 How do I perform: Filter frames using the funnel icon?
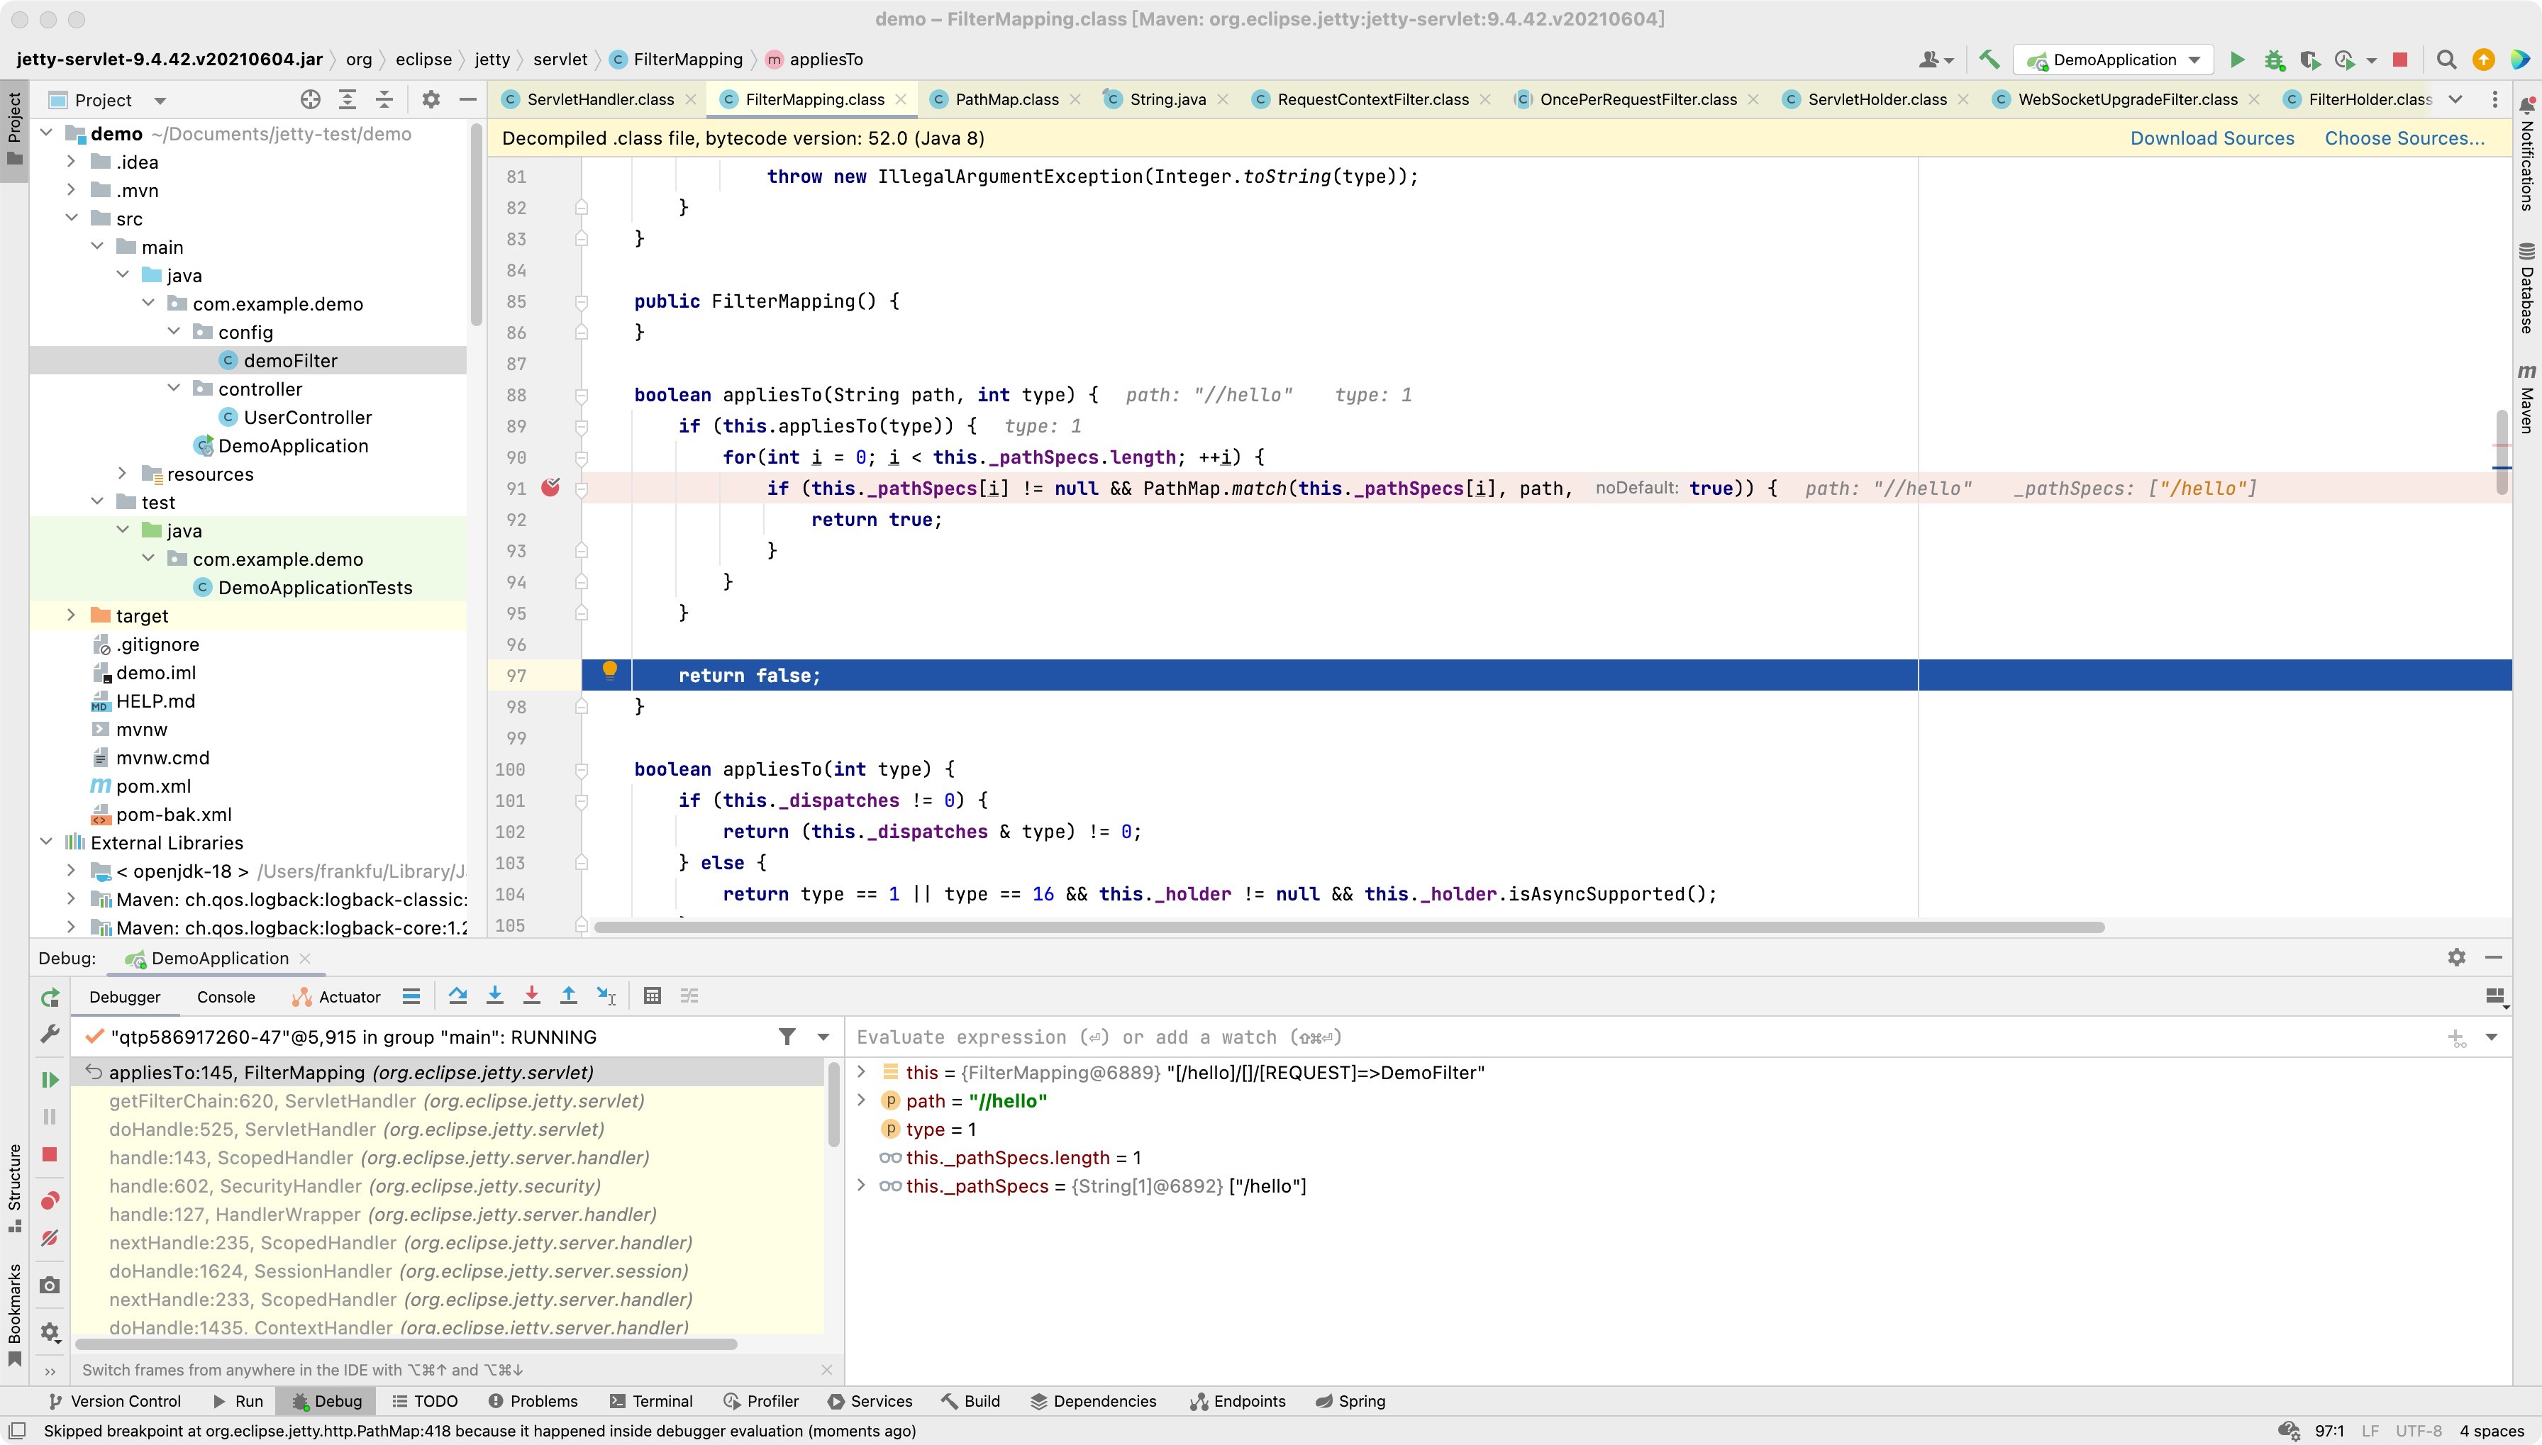coord(787,1036)
